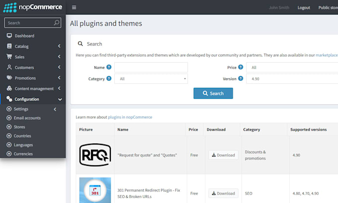This screenshot has height=203, width=338.
Task: Open the marketplace link
Action: coord(327,55)
